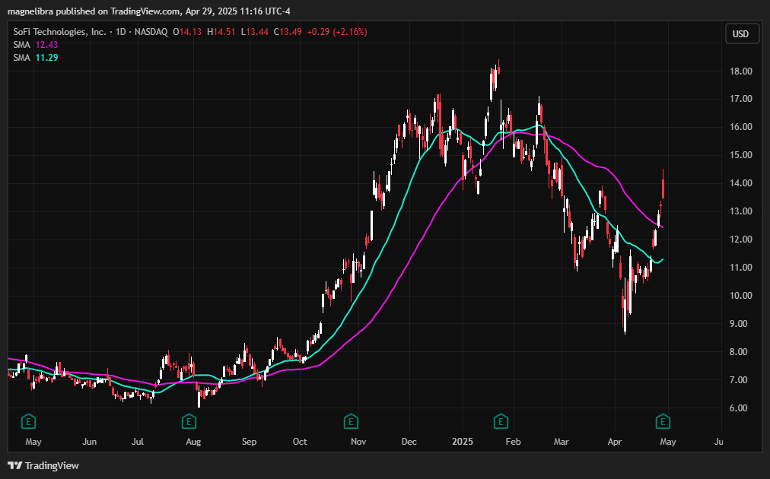Viewport: 770px width, 479px height.
Task: Click the 15.00 price axis label
Action: tap(740, 154)
